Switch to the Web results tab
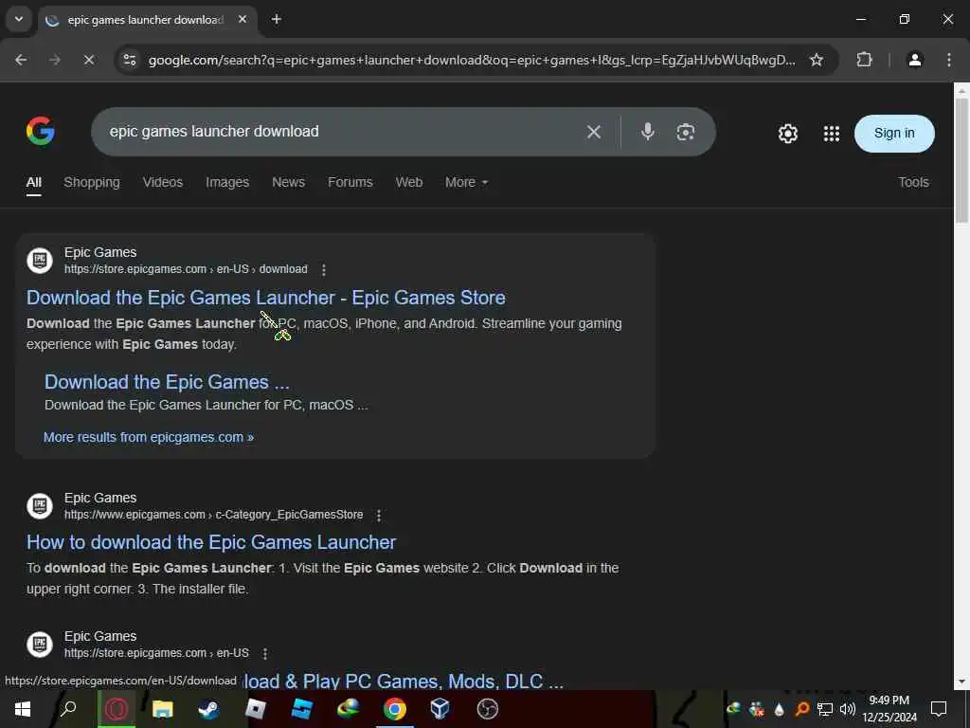Viewport: 970px width, 728px height. (409, 183)
